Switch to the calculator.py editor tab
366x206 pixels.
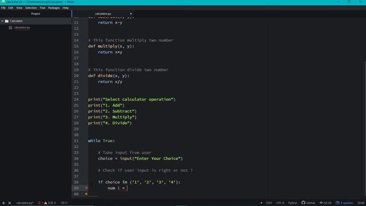(x=103, y=14)
